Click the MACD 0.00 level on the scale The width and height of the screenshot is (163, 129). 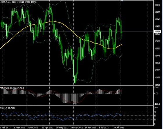point(156,93)
